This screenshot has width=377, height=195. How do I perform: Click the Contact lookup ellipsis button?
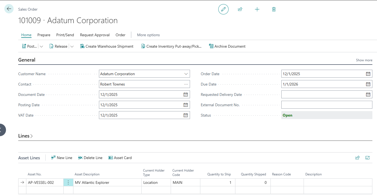tap(186, 84)
